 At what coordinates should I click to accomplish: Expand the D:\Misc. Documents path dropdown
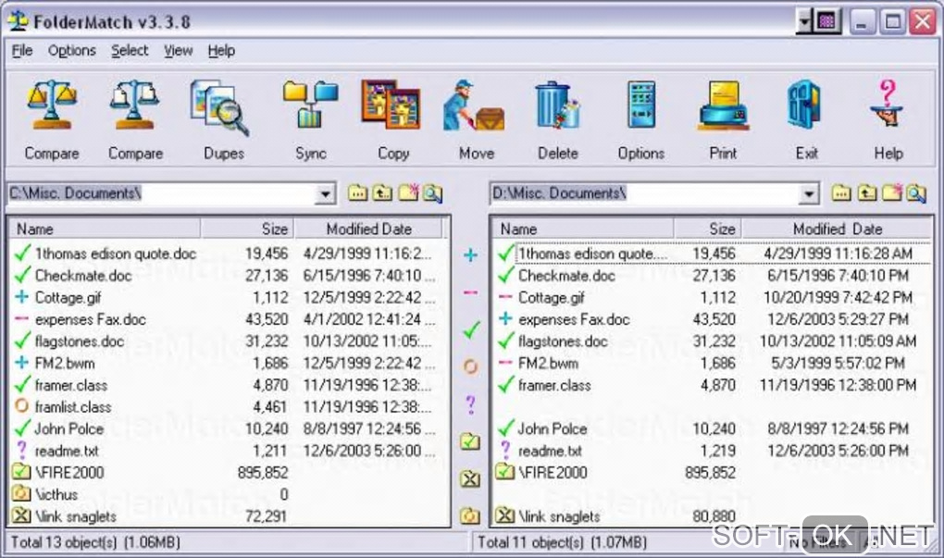pyautogui.click(x=809, y=193)
